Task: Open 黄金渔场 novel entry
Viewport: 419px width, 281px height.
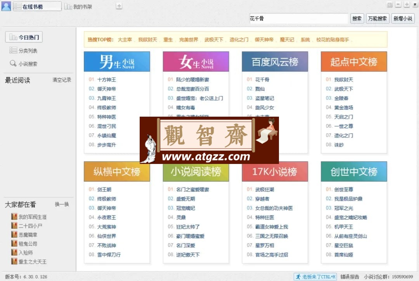Action: [x=344, y=107]
